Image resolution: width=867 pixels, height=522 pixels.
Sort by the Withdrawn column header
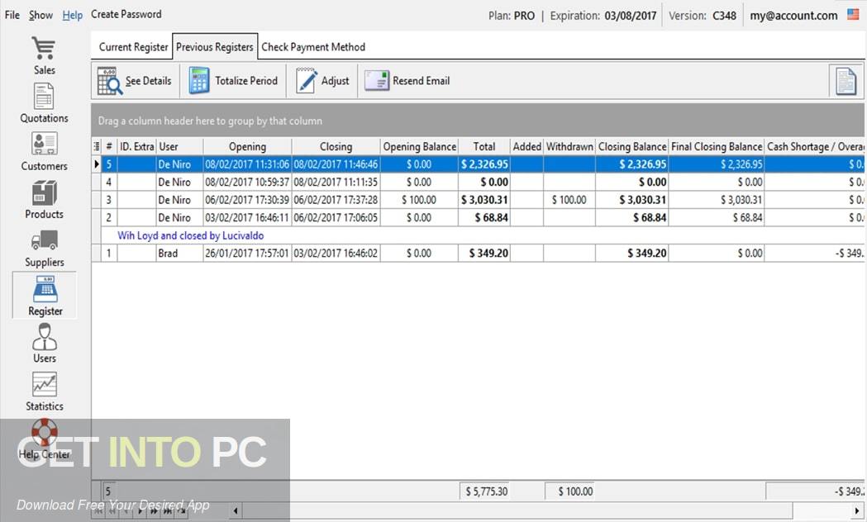[x=569, y=146]
